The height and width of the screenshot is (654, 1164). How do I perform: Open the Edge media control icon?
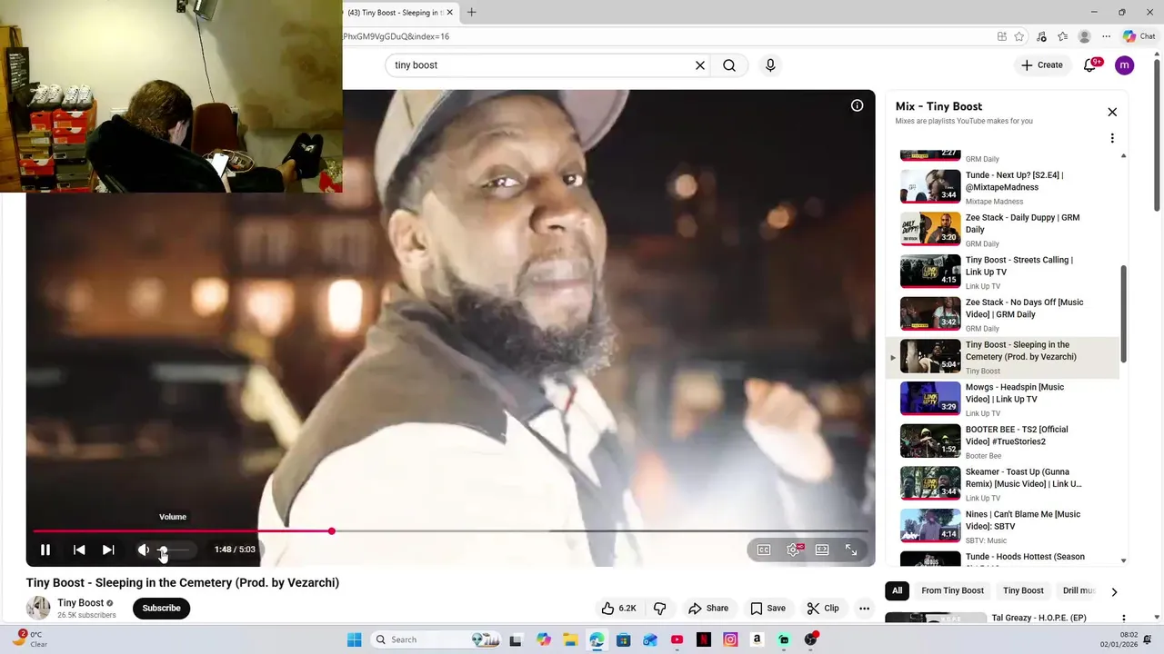click(1041, 36)
